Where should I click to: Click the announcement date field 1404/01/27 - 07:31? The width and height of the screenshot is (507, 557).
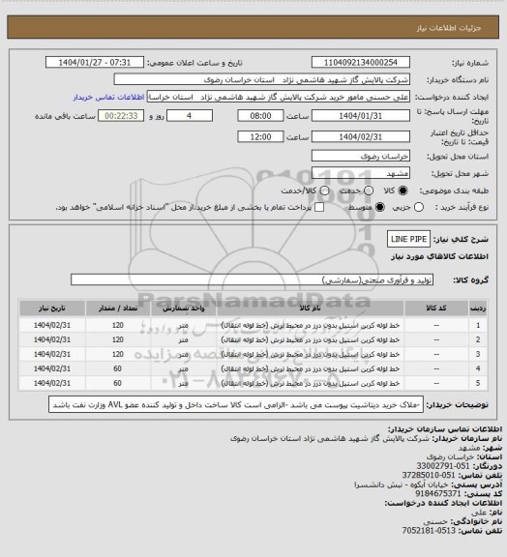point(95,62)
